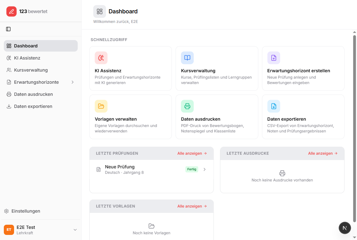Click the red 123 bewertet logo icon

pyautogui.click(x=11, y=11)
